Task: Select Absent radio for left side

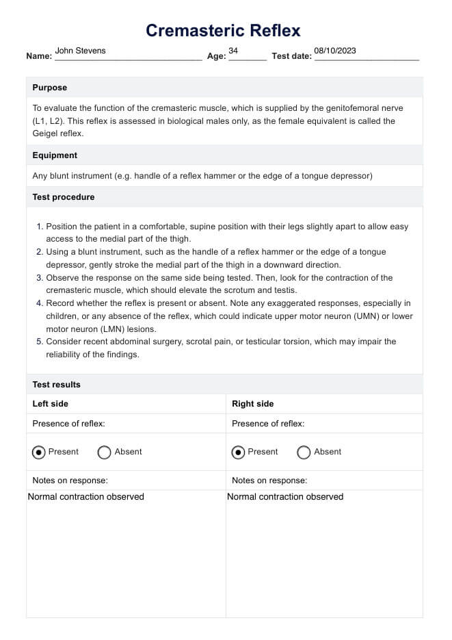Action: click(x=105, y=452)
